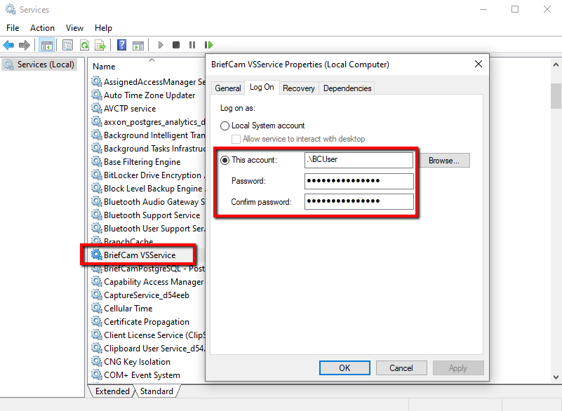Switch to the Dependencies tab
Image resolution: width=562 pixels, height=411 pixels.
coord(347,88)
